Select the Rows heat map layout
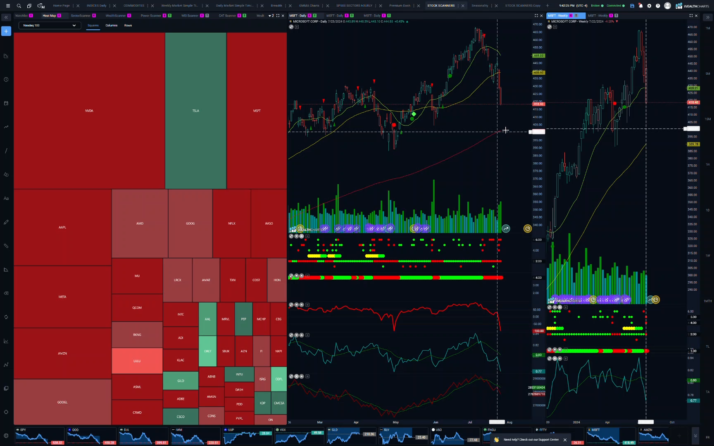The height and width of the screenshot is (446, 714). pos(128,26)
